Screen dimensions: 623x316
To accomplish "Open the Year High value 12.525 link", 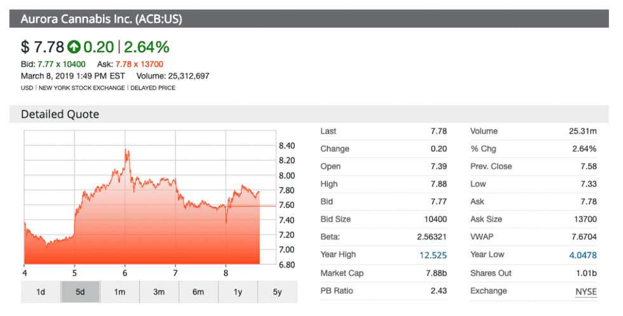I will pyautogui.click(x=434, y=255).
